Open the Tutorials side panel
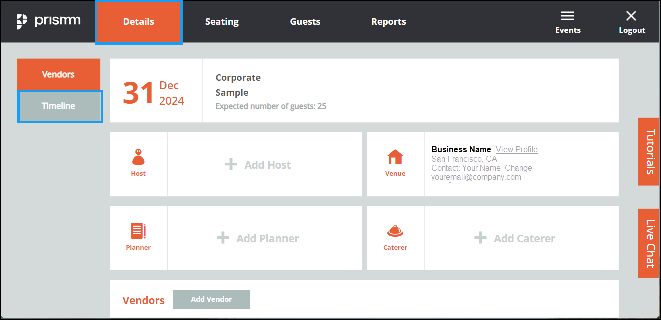The width and height of the screenshot is (661, 320). coord(649,152)
